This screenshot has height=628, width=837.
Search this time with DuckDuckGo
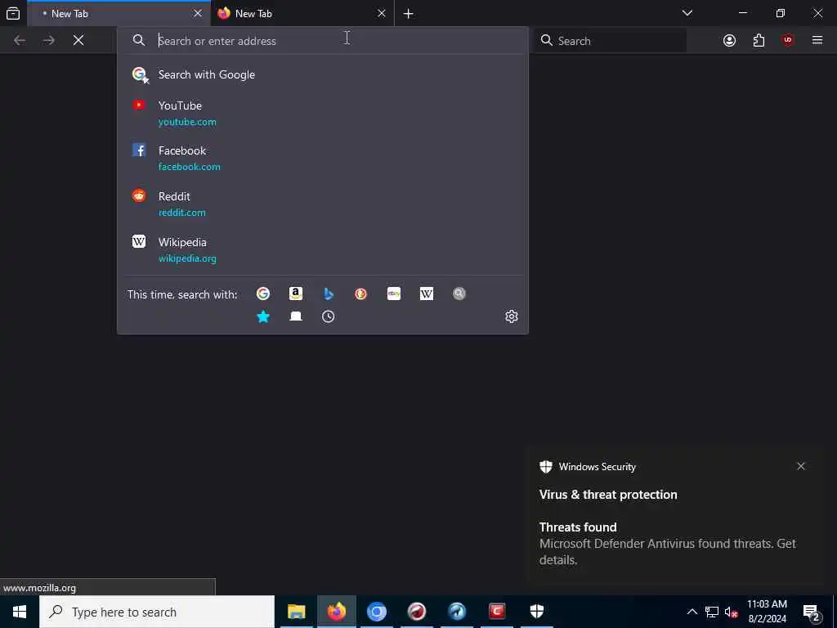[360, 294]
